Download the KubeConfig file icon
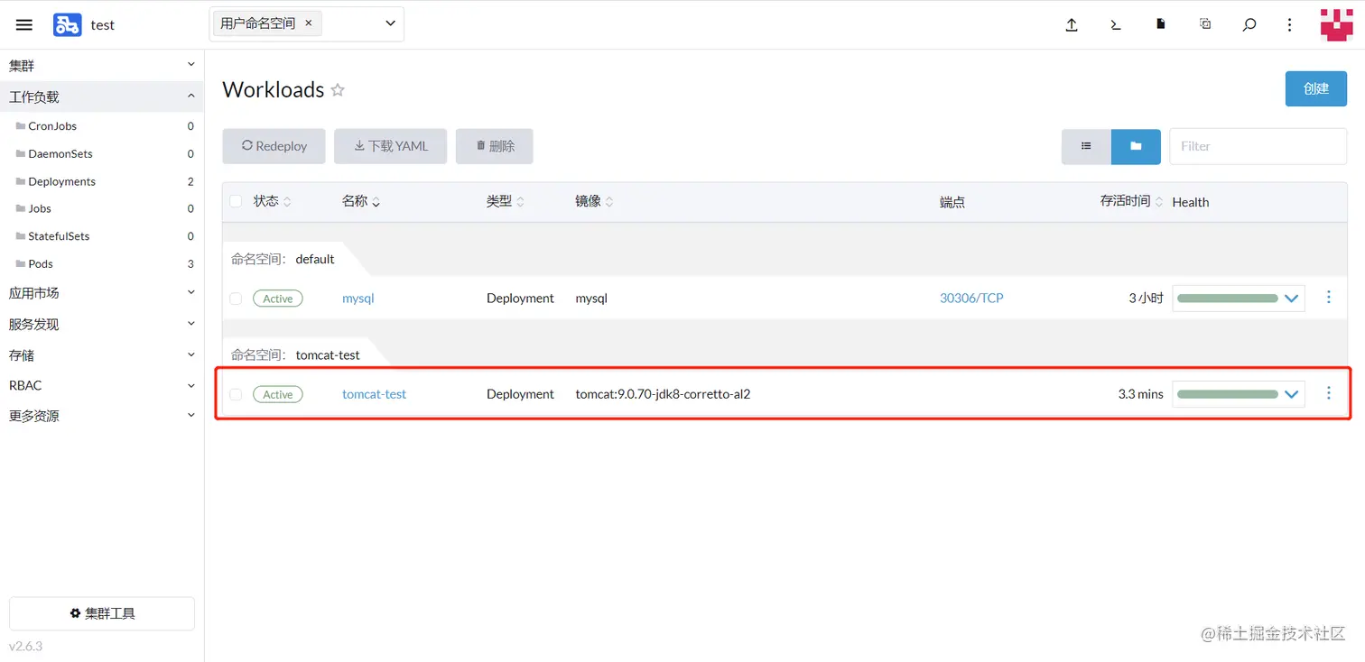1365x662 pixels. 1161,24
